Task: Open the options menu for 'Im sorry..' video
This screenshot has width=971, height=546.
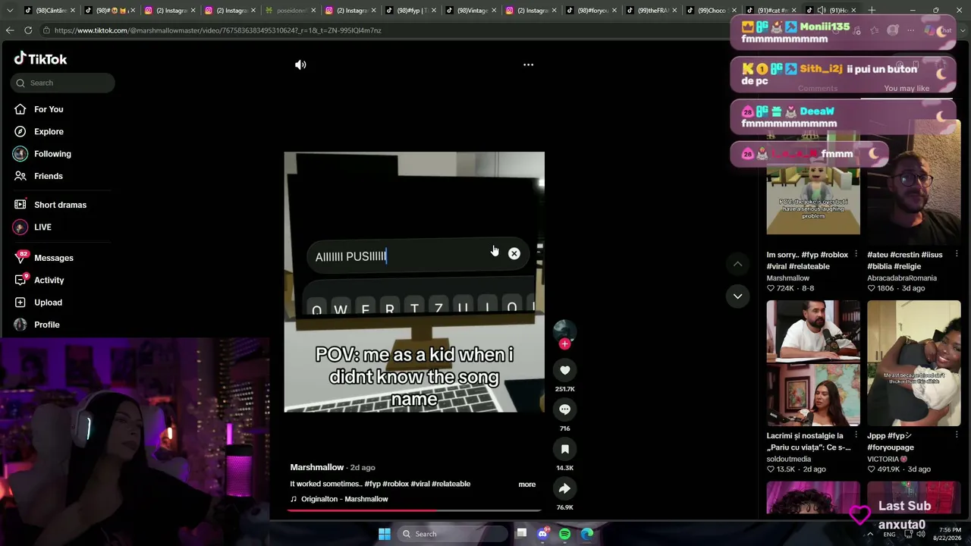Action: click(x=856, y=254)
